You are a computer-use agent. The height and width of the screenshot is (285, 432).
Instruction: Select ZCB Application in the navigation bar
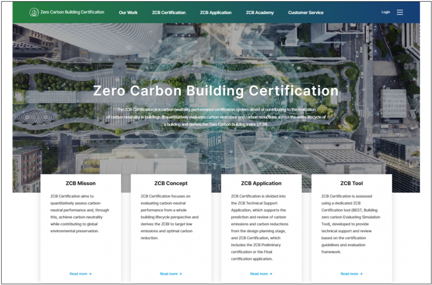point(215,12)
